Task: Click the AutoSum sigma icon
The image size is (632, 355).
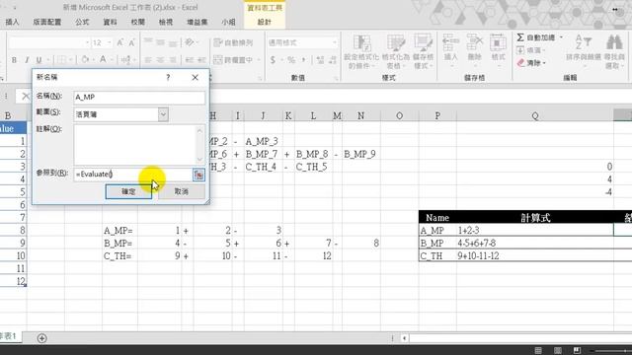Action: (520, 37)
